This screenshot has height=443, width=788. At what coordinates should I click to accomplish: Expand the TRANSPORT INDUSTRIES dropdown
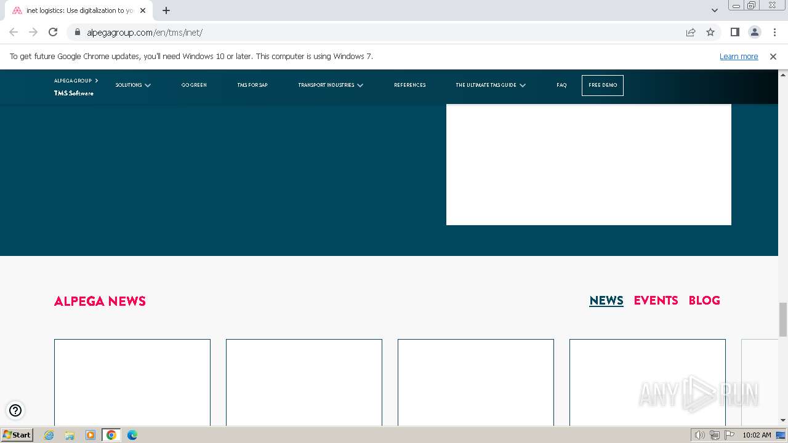coord(331,85)
